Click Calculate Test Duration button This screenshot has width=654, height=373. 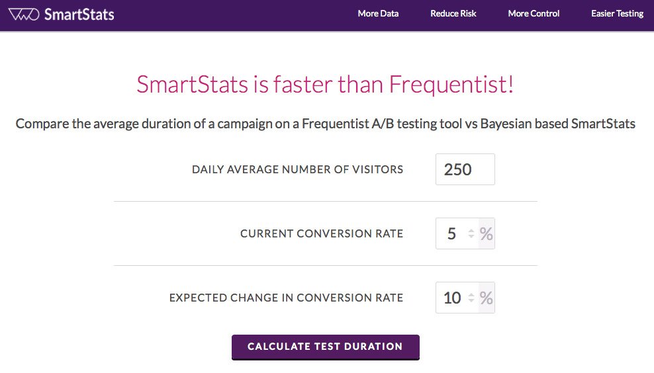tap(325, 347)
